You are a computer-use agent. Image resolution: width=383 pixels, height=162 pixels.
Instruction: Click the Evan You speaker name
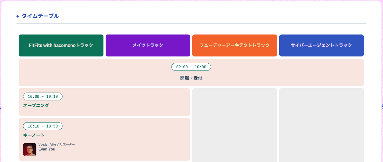click(x=47, y=149)
